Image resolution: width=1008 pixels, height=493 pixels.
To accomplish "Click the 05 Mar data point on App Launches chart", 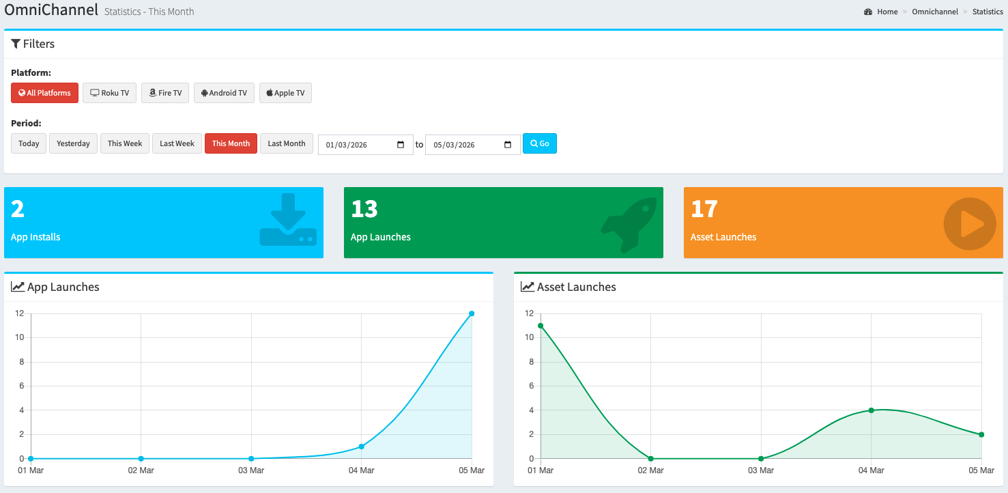I will (472, 313).
